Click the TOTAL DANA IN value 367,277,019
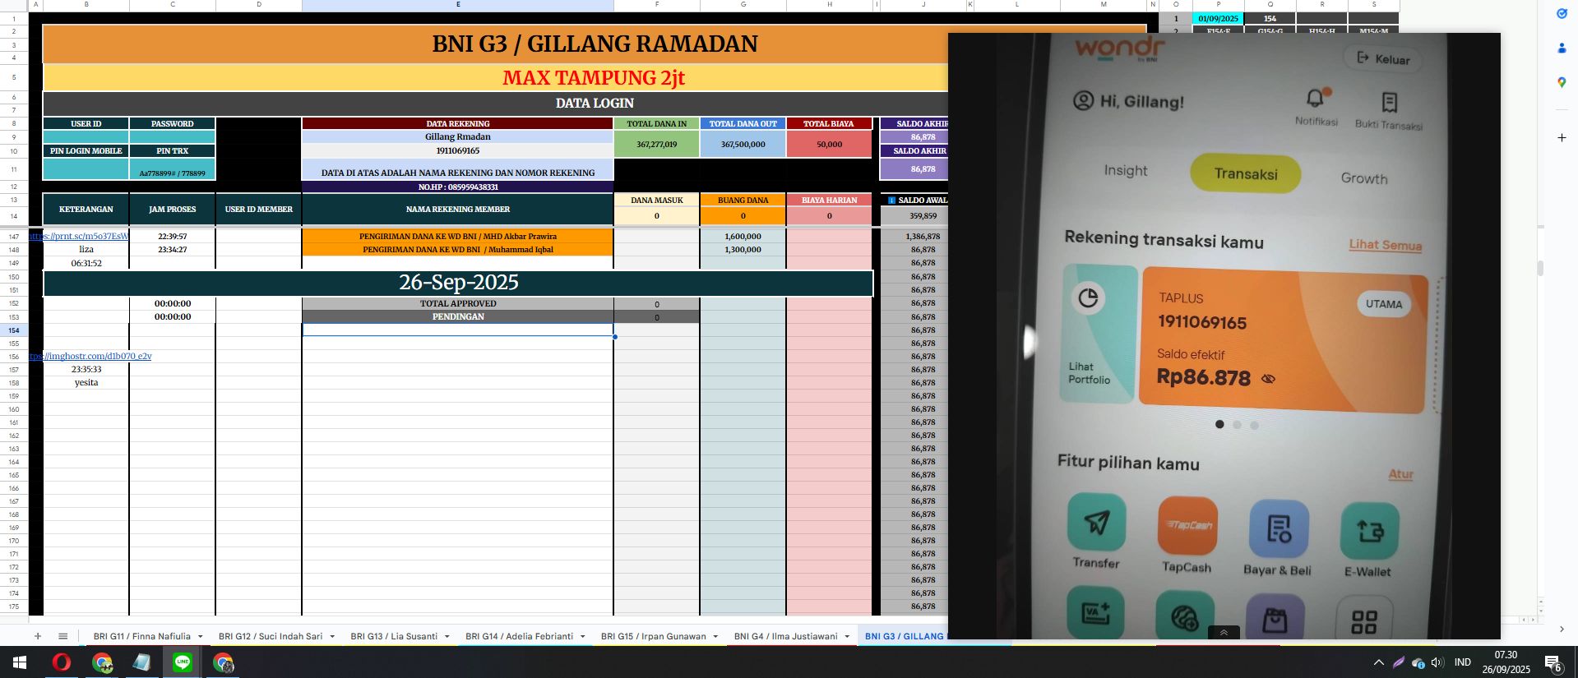The width and height of the screenshot is (1578, 678). pyautogui.click(x=657, y=144)
